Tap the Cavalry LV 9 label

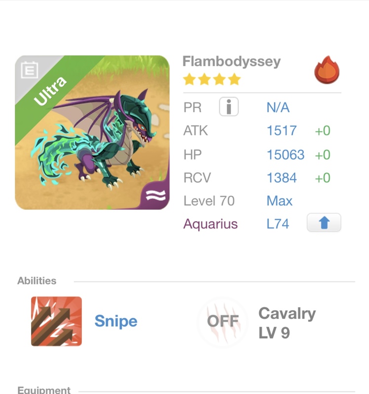coord(287,323)
